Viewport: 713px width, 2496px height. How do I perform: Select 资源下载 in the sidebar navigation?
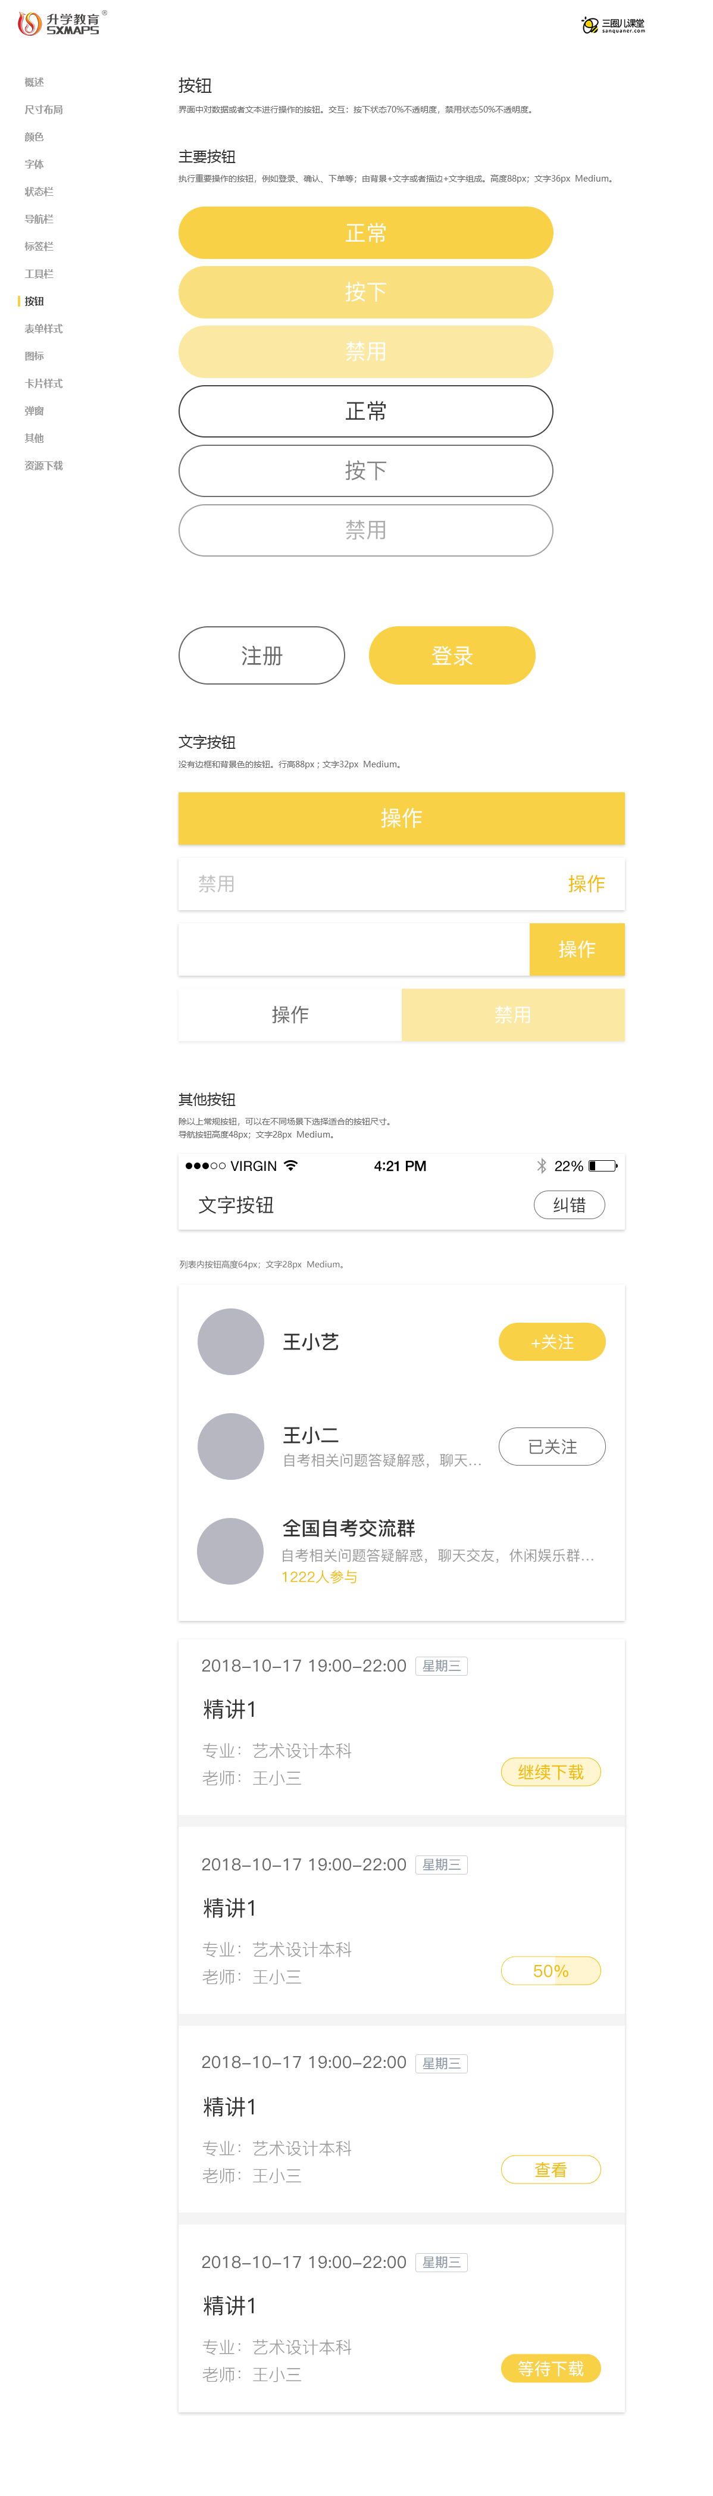pos(43,466)
